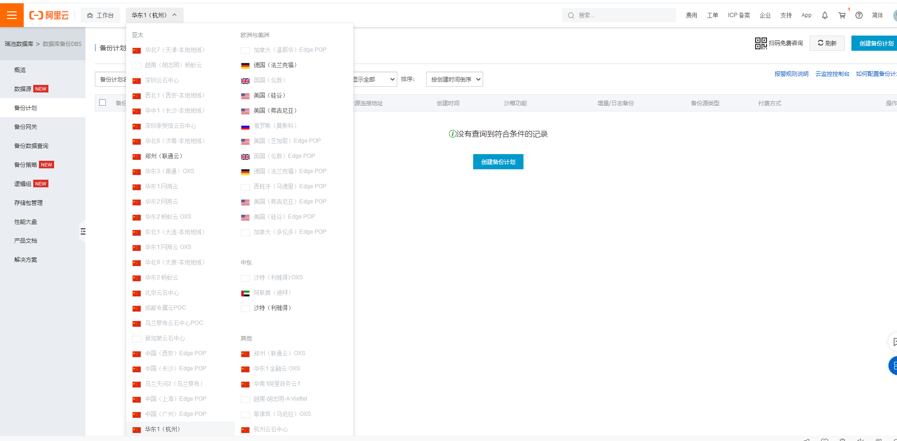Open the notifications bell
This screenshot has width=897, height=441.
pyautogui.click(x=825, y=15)
